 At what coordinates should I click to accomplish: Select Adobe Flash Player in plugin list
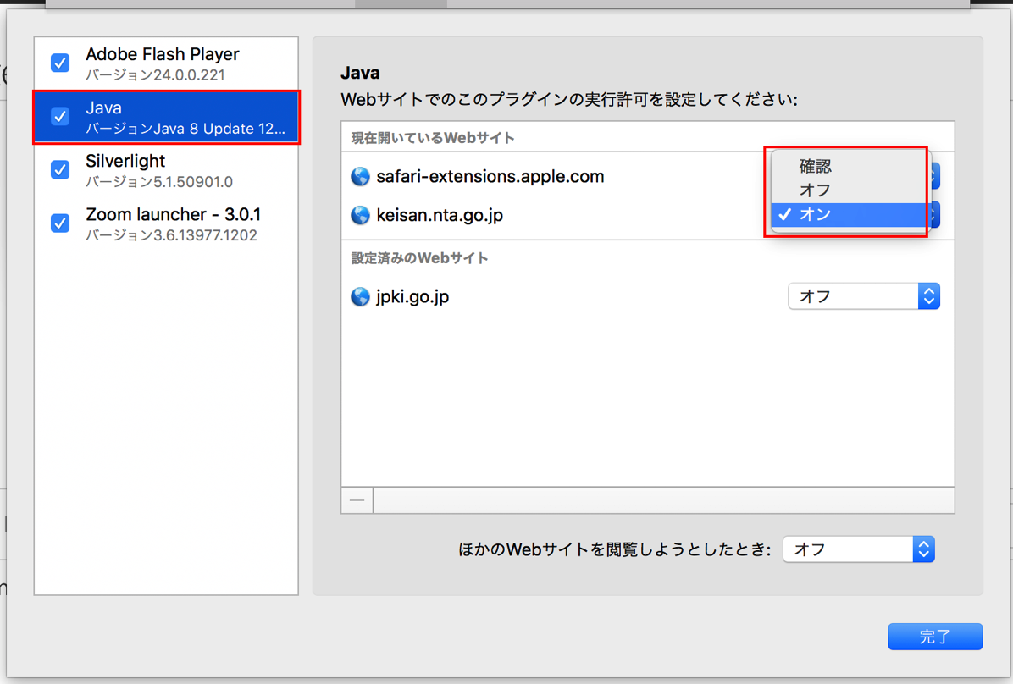point(166,63)
